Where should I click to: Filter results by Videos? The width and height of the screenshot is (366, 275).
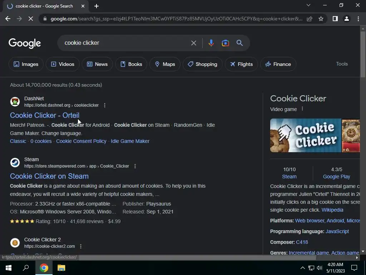point(63,64)
